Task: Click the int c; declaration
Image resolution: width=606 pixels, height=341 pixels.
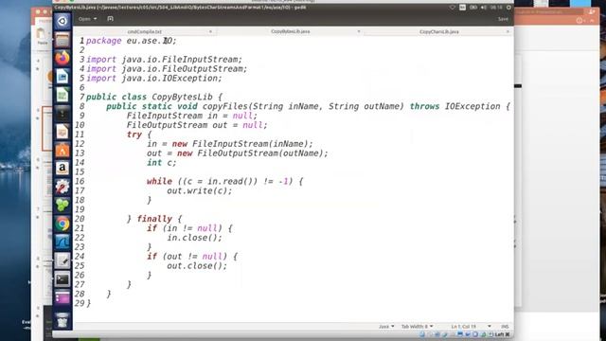Action: pos(162,162)
